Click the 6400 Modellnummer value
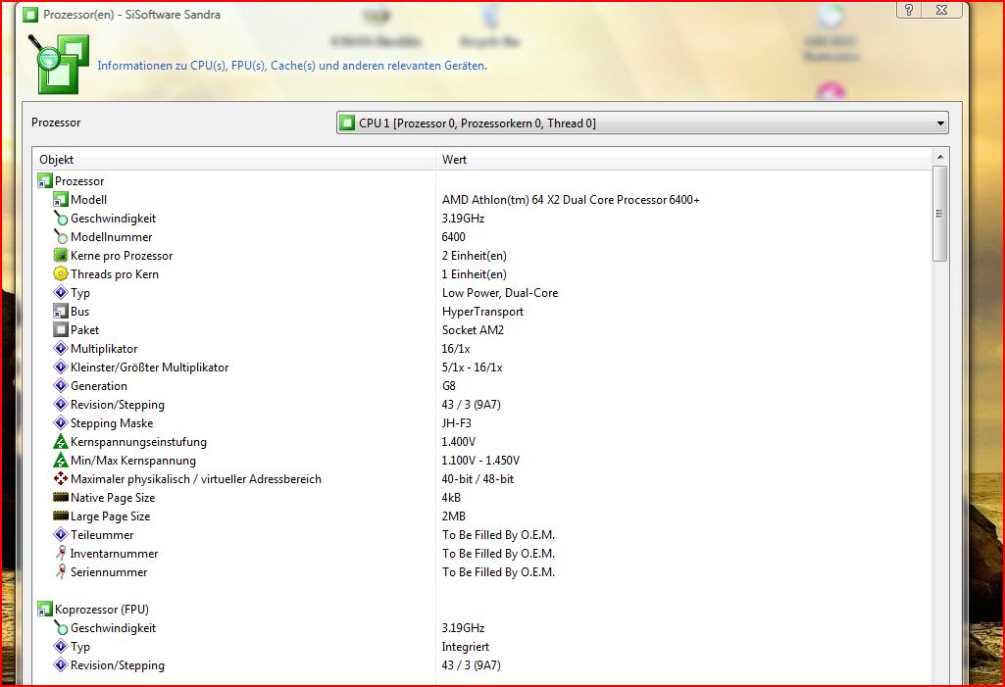 (x=453, y=237)
